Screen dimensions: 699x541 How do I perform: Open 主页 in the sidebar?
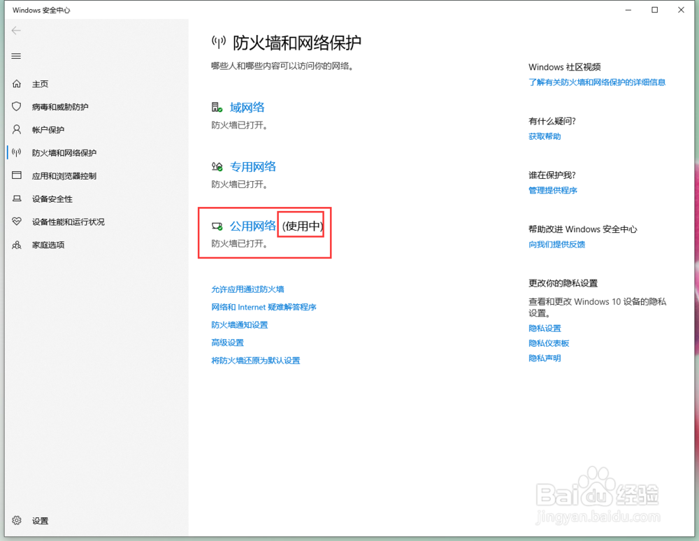point(40,84)
